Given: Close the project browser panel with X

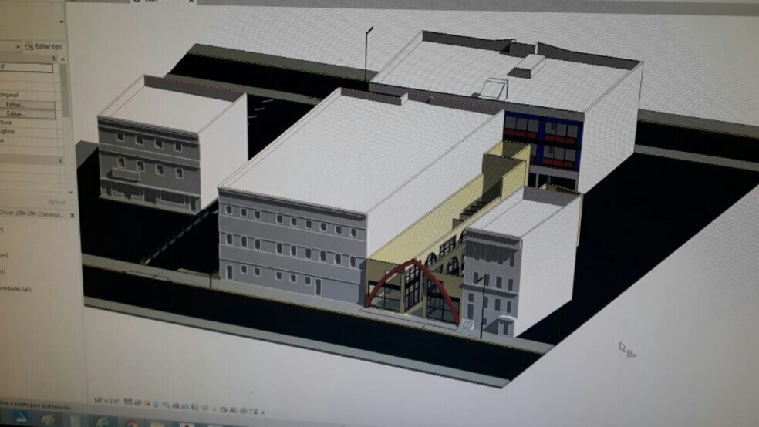Looking at the screenshot, I should pyautogui.click(x=72, y=214).
